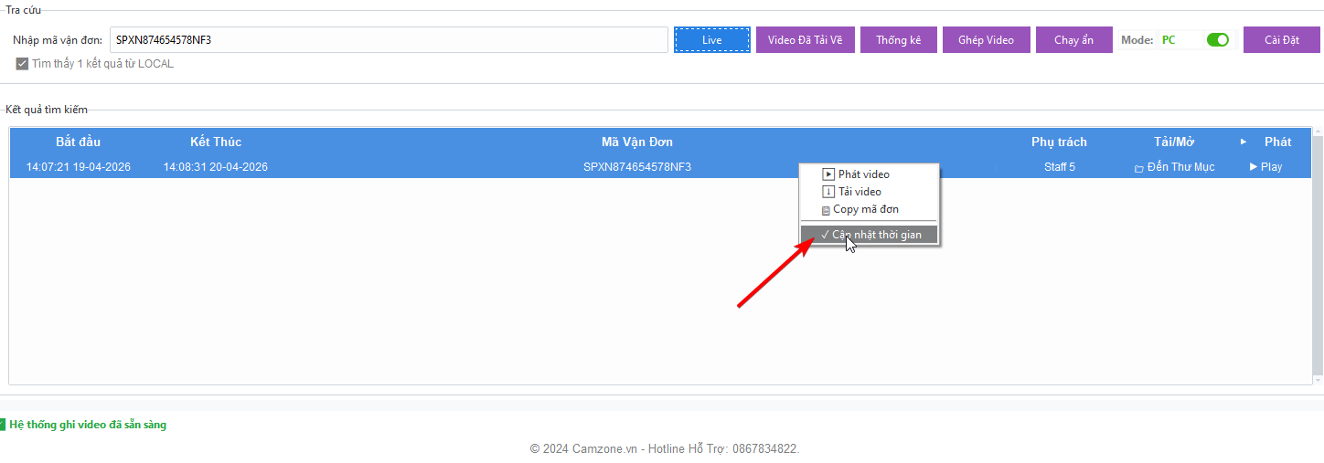Click the waybill code input field
Screen dimensions: 1324x463
coord(389,40)
